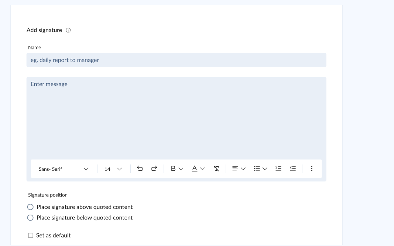Viewport: 394px width, 246px height.
Task: Select Place signature below quoted content
Action: [31, 218]
